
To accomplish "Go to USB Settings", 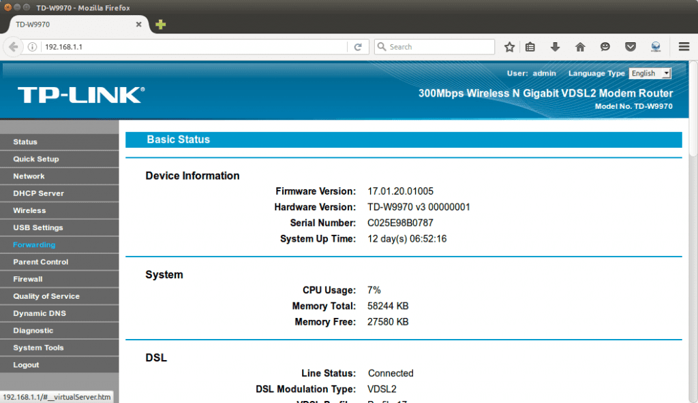I will click(x=59, y=227).
